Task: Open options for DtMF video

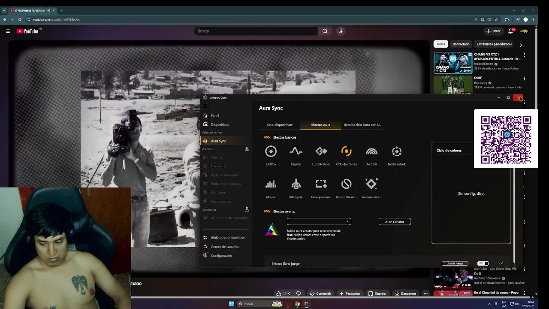Action: point(524,79)
